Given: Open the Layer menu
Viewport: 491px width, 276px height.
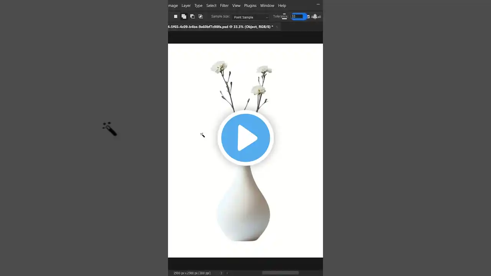Looking at the screenshot, I should coord(186,6).
